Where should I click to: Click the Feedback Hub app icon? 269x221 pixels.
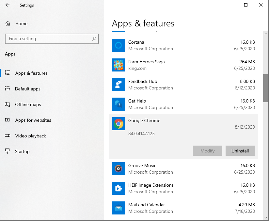119,85
